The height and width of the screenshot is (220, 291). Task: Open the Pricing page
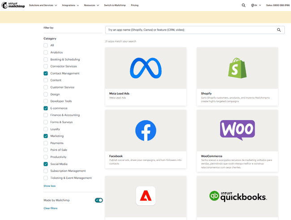135,5
